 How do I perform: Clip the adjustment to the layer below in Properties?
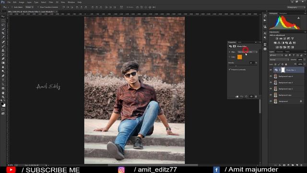click(x=237, y=97)
